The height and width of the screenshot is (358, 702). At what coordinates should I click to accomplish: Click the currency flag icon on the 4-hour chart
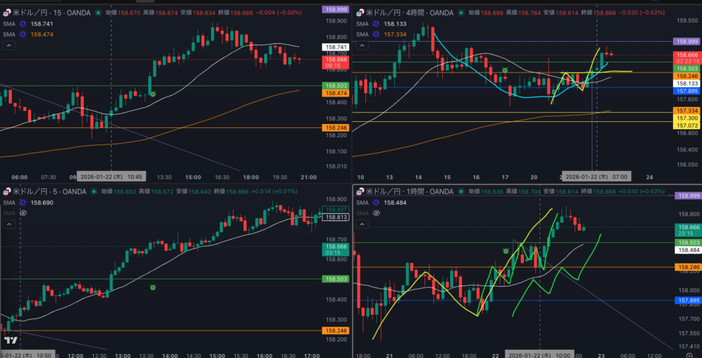click(x=360, y=13)
